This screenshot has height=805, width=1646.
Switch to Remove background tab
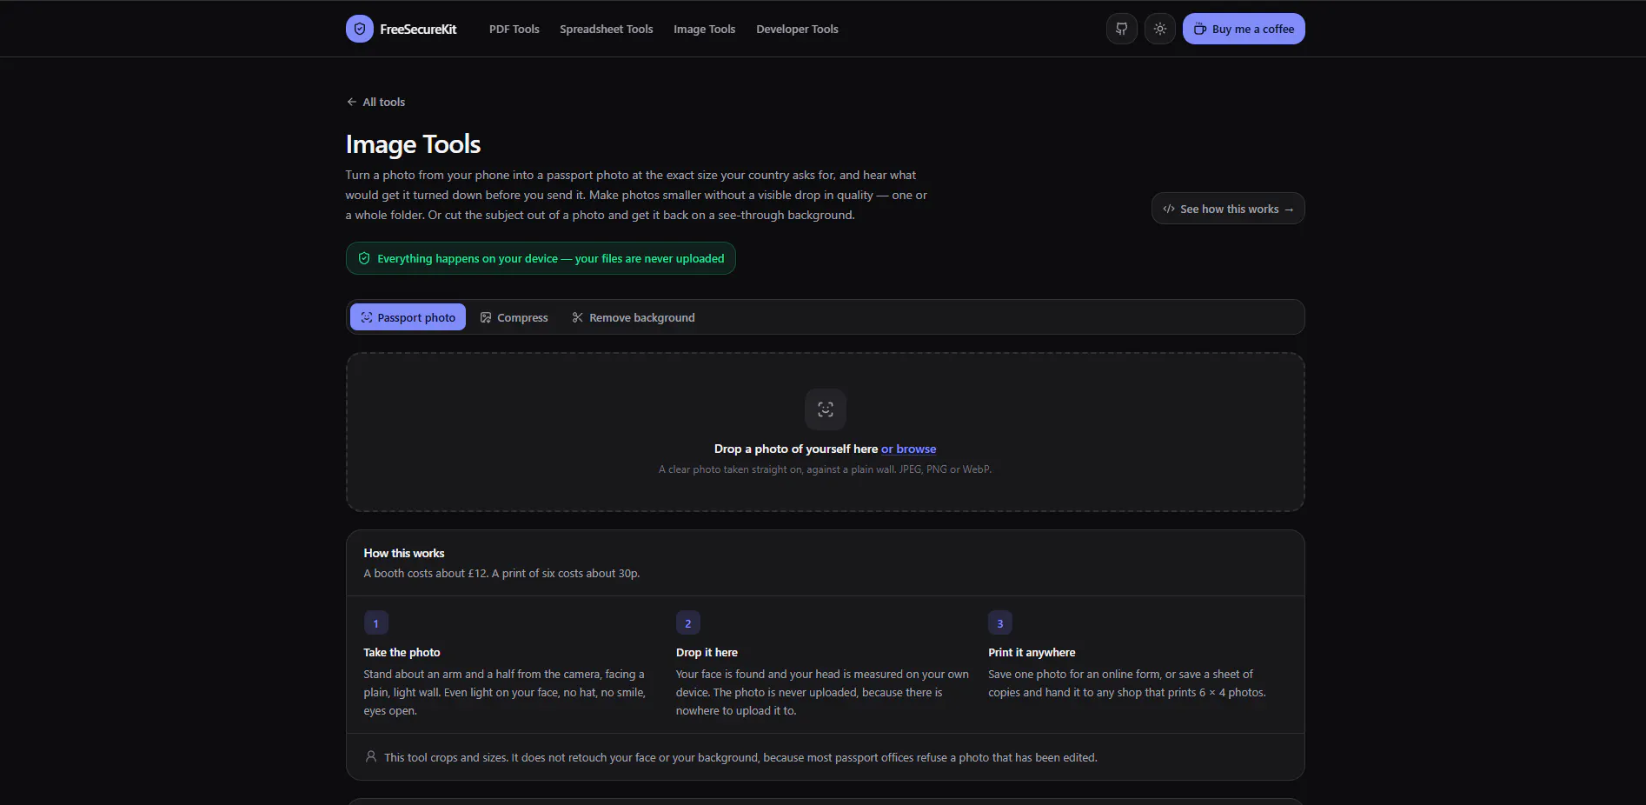[x=634, y=317]
